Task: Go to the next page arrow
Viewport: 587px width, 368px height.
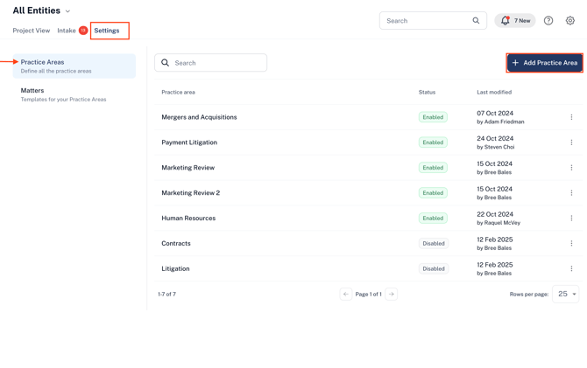Action: click(392, 294)
